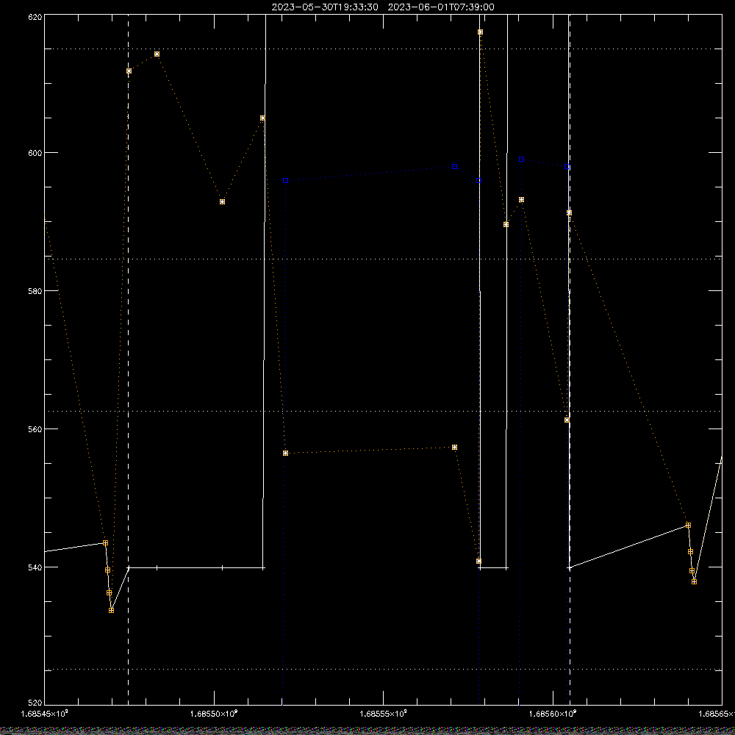The image size is (735, 735).
Task: Select the orange marker near 556.5 under first blue square
Action: pyautogui.click(x=285, y=453)
